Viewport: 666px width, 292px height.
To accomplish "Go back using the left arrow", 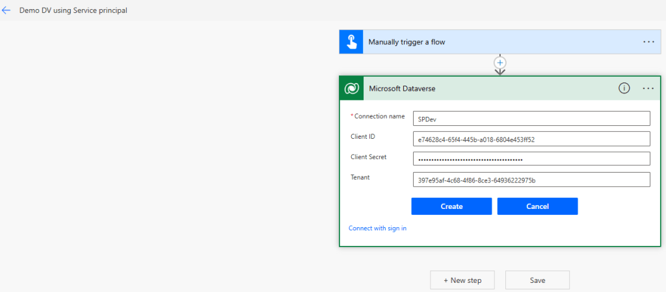I will tap(7, 10).
